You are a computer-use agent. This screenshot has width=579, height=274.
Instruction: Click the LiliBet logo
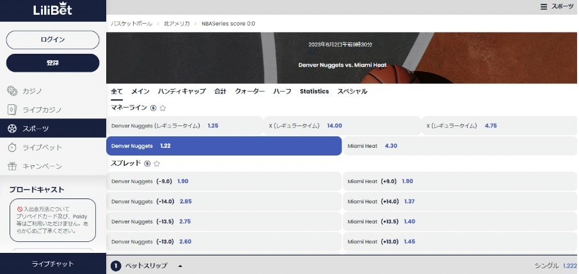coord(53,8)
